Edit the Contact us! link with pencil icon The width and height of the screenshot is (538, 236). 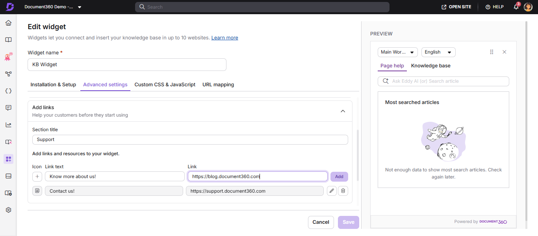tap(332, 191)
